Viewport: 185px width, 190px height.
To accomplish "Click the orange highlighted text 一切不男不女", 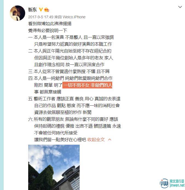I will tap(76, 85).
